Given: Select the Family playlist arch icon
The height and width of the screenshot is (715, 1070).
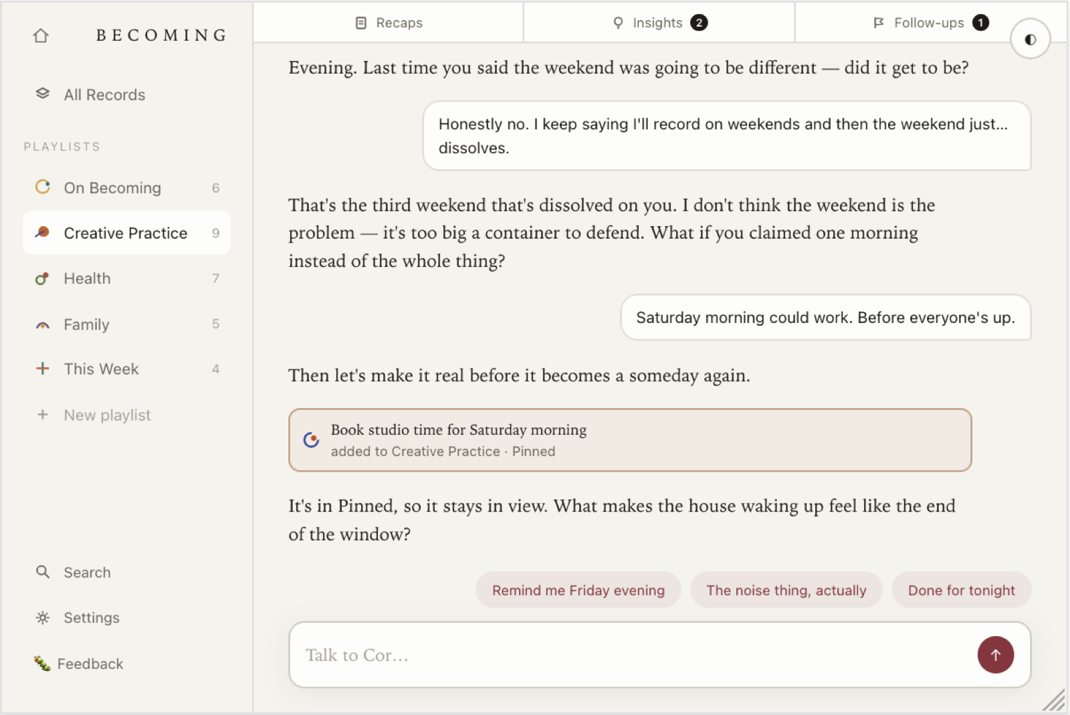Looking at the screenshot, I should point(43,325).
